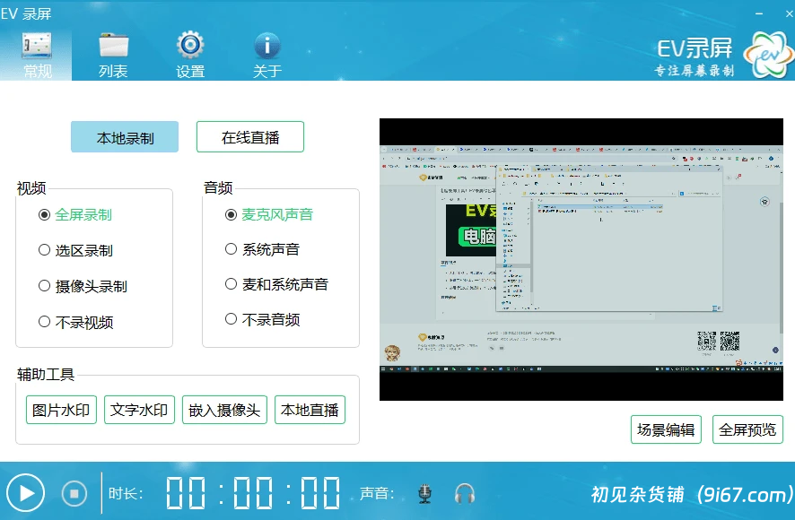Select 本地录制 mode
The height and width of the screenshot is (520, 795).
point(125,137)
